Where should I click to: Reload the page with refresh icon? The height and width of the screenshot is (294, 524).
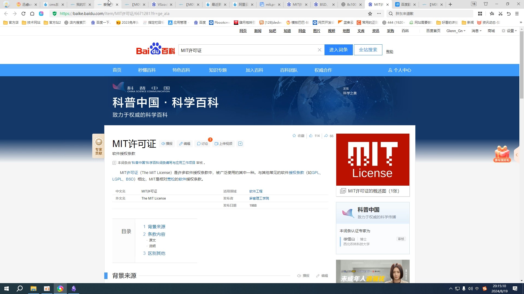coord(23,14)
